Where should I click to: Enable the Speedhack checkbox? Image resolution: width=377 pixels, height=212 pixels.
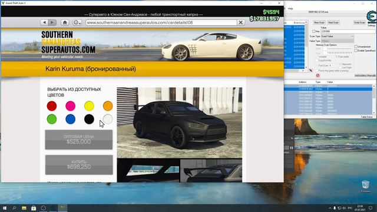click(356, 51)
